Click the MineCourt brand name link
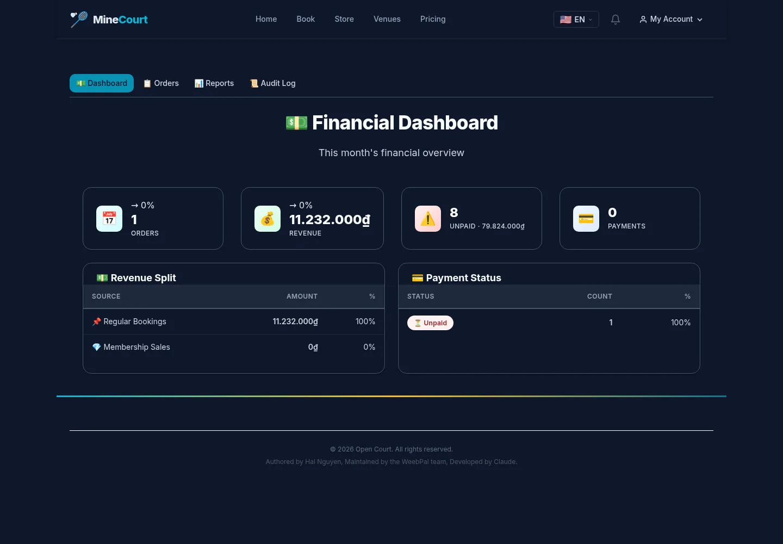783x544 pixels. 120,20
